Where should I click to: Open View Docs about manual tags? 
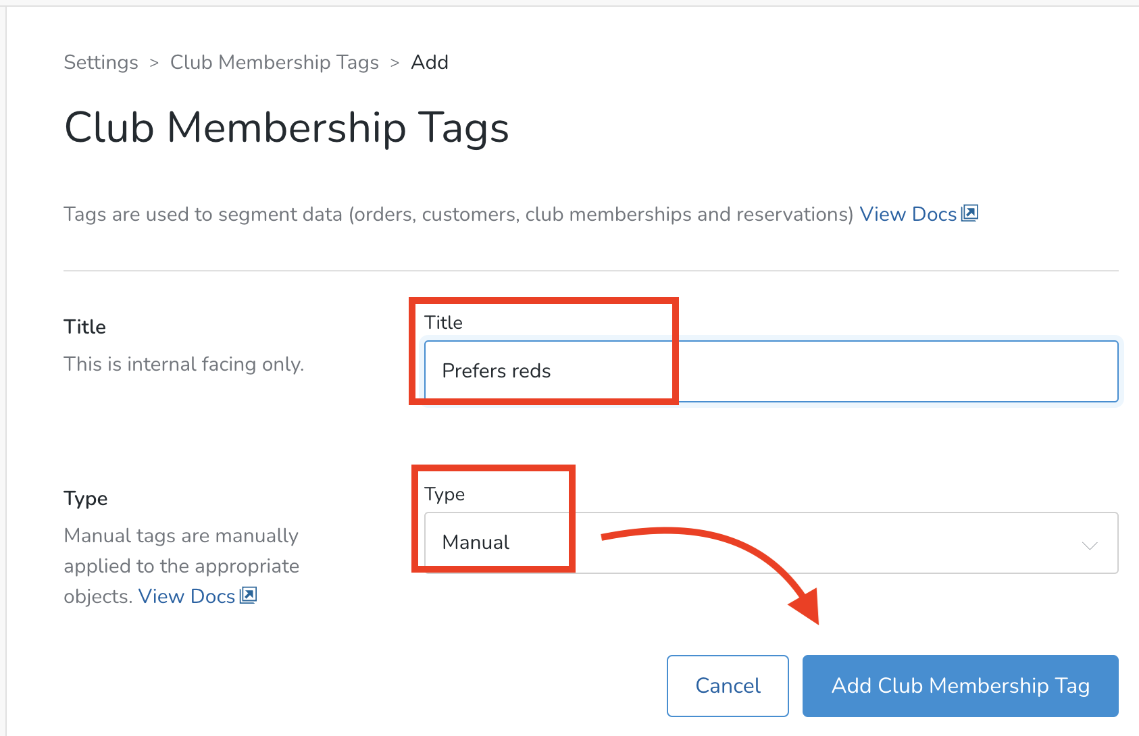click(186, 596)
